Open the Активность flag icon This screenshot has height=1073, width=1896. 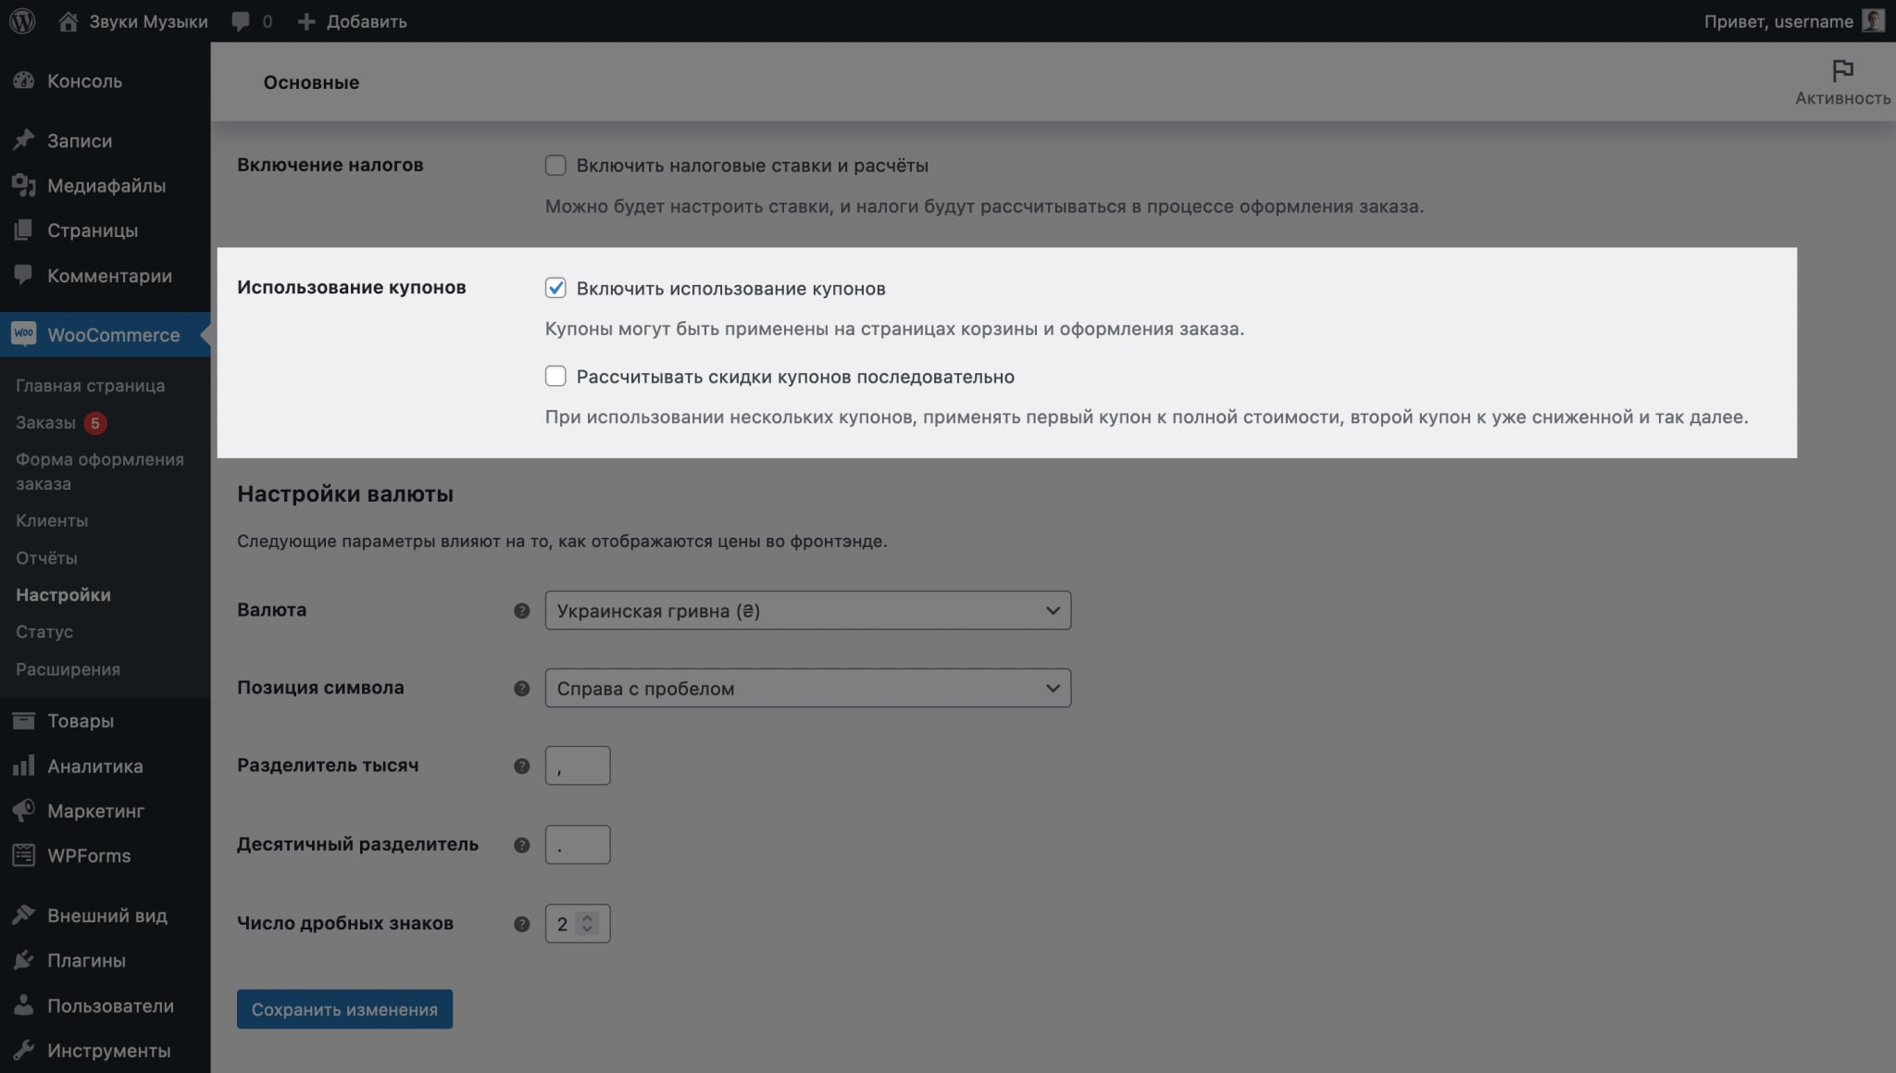pos(1842,70)
